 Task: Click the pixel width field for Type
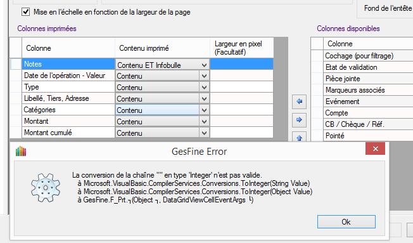pyautogui.click(x=241, y=87)
